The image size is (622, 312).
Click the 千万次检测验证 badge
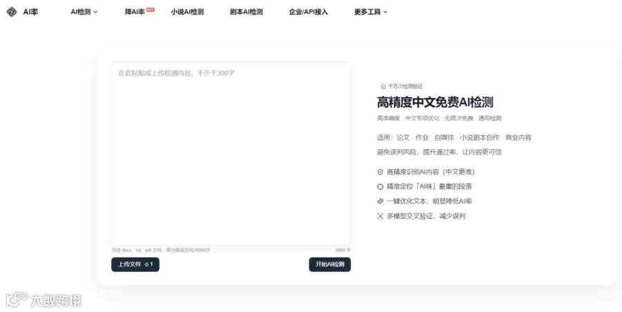coord(402,86)
